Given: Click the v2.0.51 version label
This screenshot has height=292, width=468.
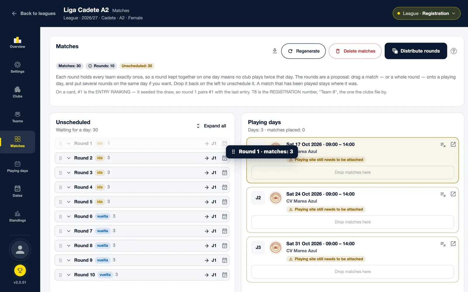Looking at the screenshot, I should click(x=20, y=282).
